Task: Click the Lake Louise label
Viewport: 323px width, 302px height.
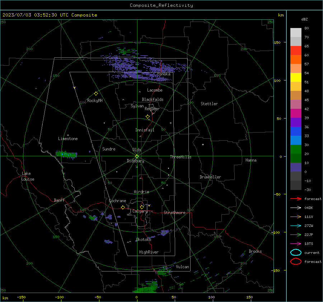Action: (28, 176)
